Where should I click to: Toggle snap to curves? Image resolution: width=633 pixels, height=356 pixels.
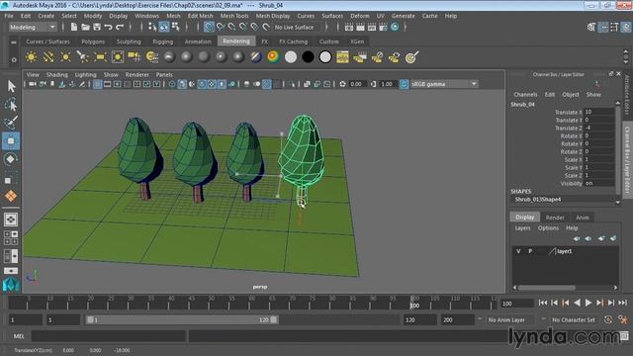[x=221, y=27]
